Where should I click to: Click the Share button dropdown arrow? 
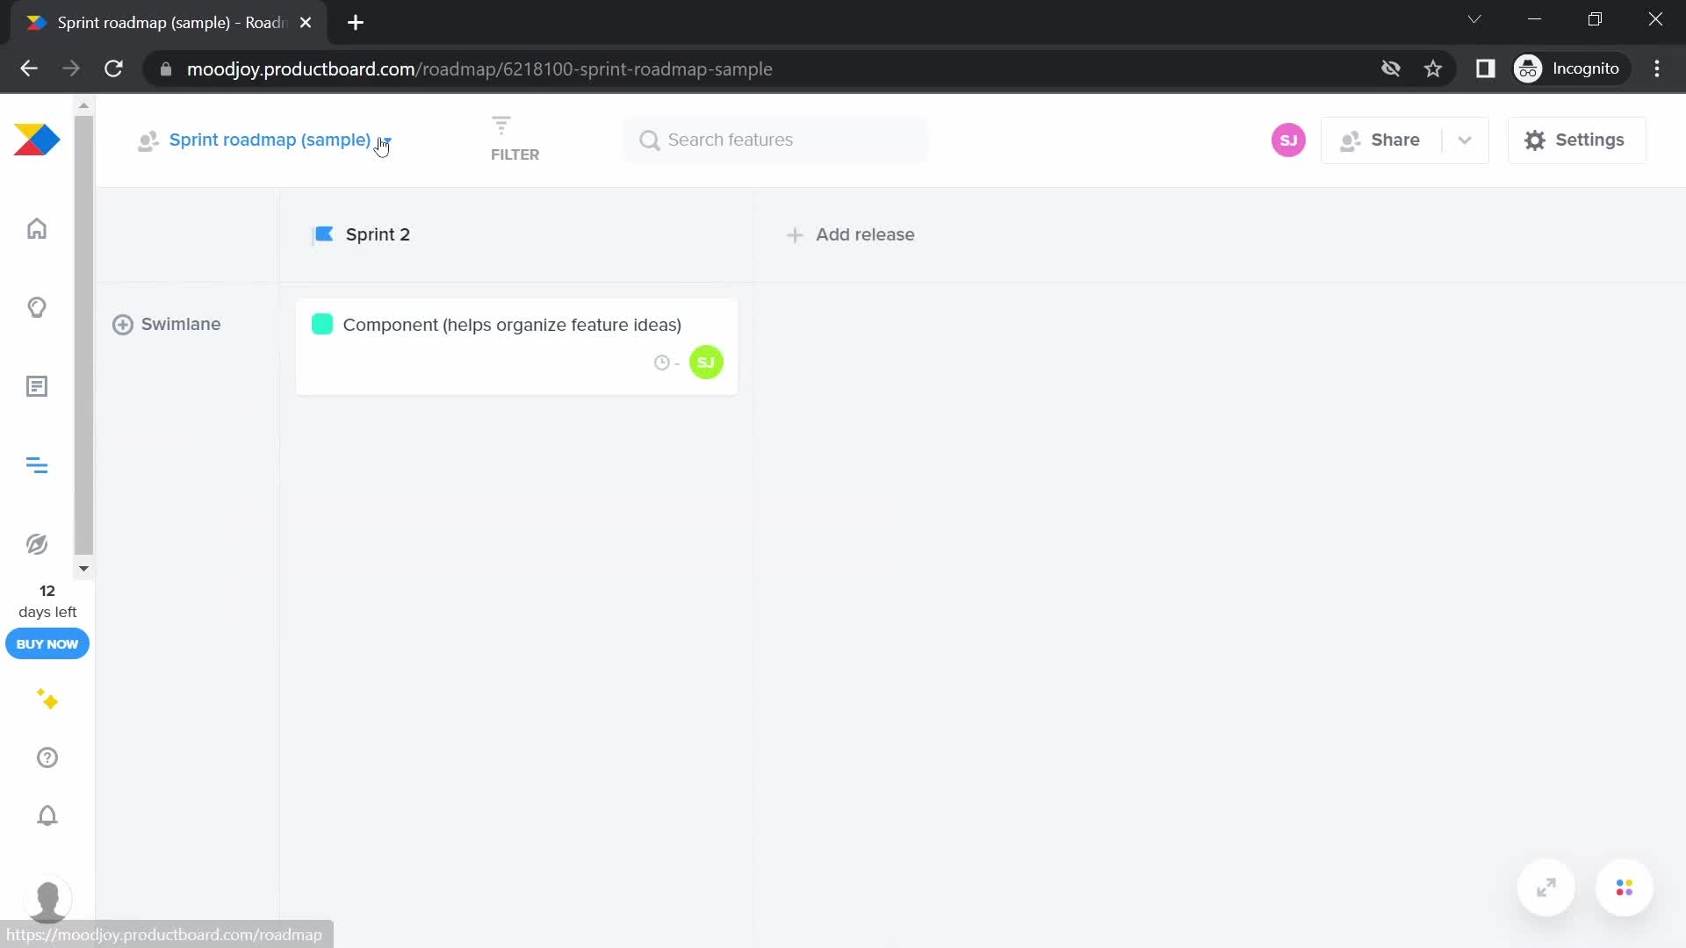[1464, 139]
